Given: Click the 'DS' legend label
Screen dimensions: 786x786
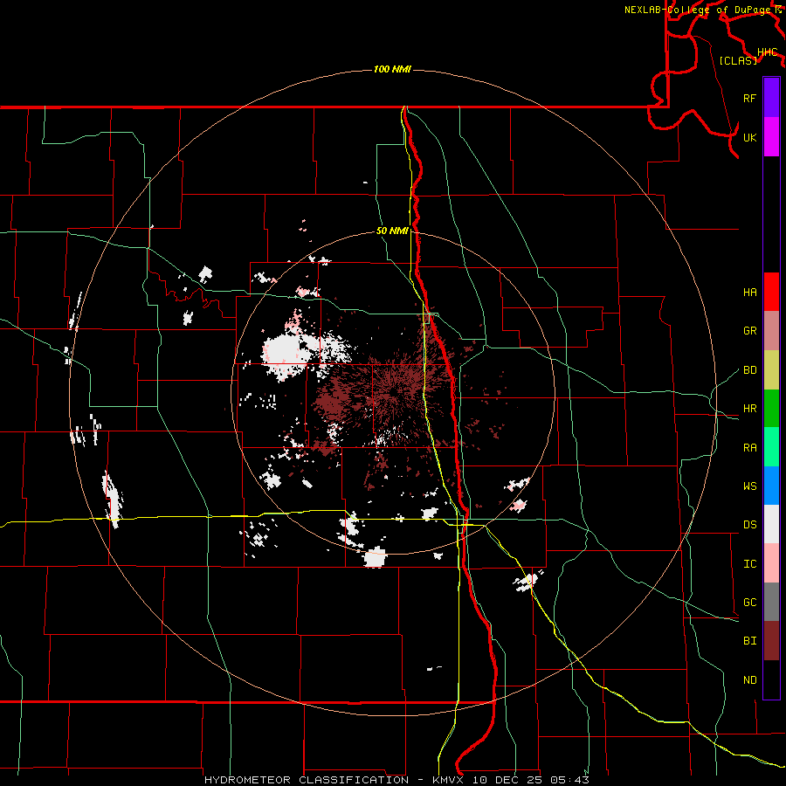Looking at the screenshot, I should (749, 525).
